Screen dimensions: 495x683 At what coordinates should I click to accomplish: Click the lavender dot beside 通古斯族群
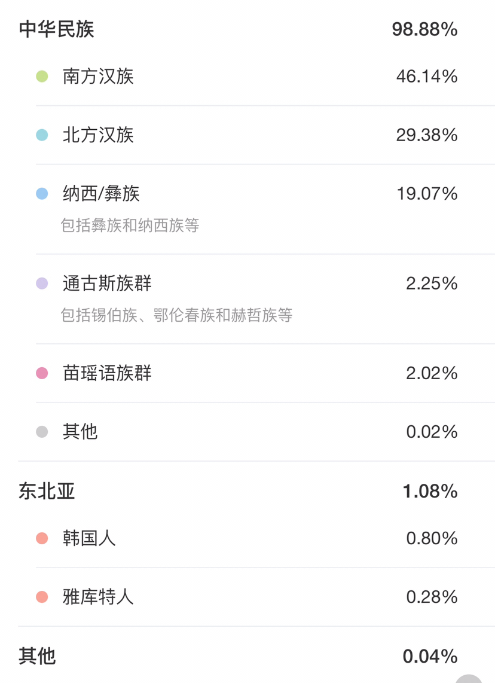(42, 283)
